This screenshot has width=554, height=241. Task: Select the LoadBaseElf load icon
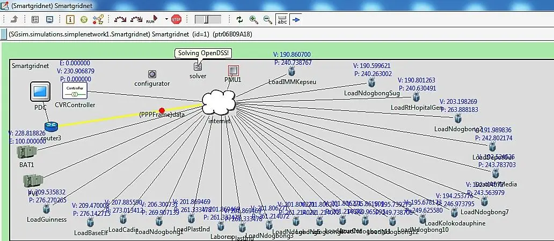tap(90, 222)
